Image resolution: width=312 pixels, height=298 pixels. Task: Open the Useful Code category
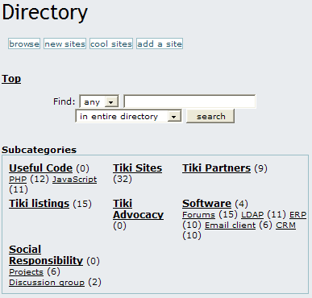click(41, 168)
